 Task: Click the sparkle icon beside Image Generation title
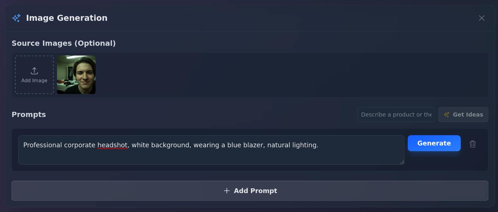(x=16, y=18)
